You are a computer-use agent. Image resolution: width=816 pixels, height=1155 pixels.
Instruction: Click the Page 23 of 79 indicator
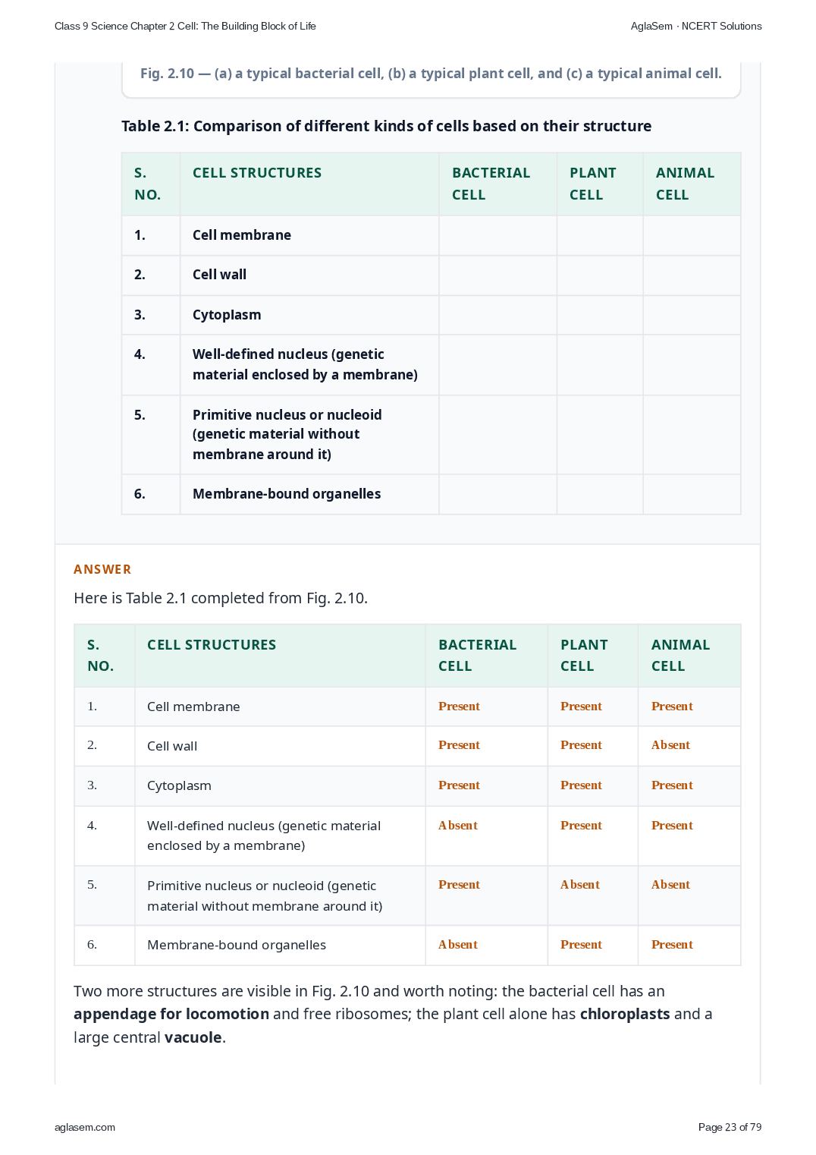[730, 1127]
